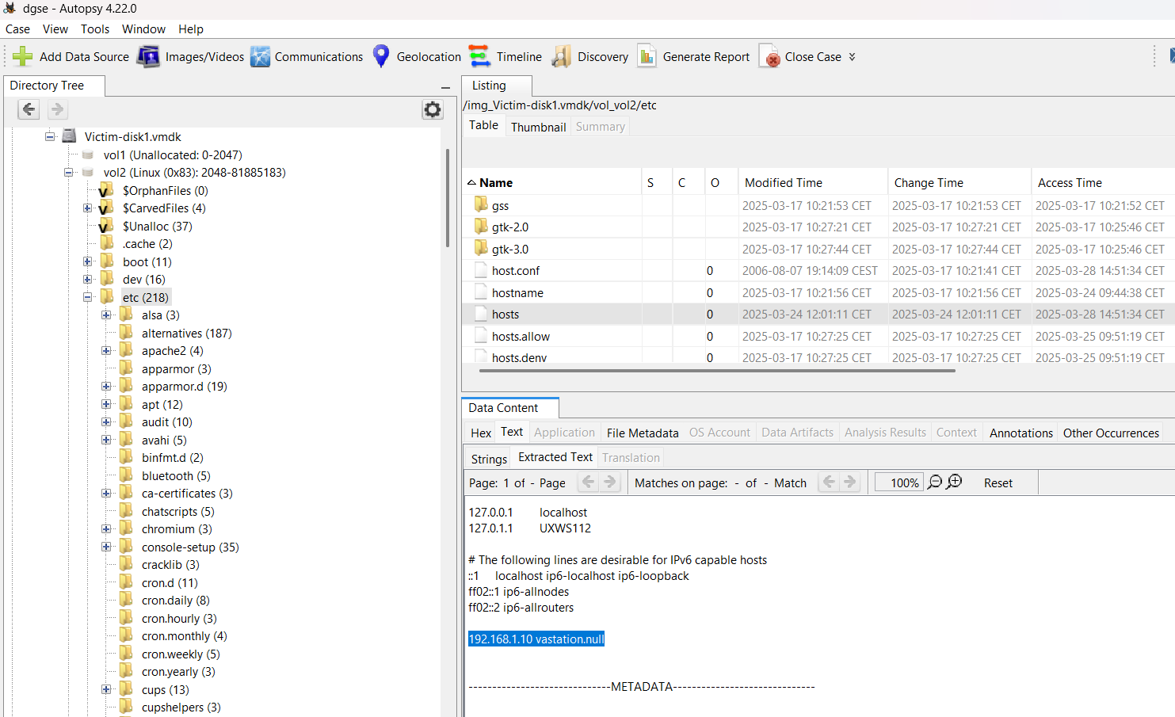The height and width of the screenshot is (717, 1175).
Task: Click the gss folder icon in listing
Action: coord(481,204)
